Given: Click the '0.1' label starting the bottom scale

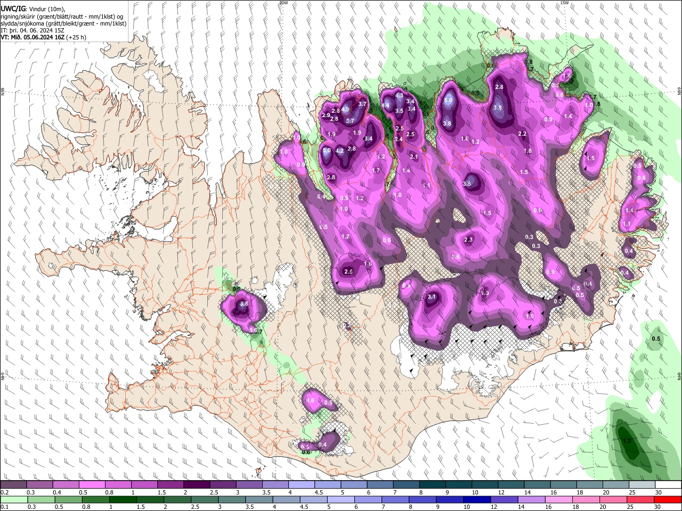Looking at the screenshot, I should pos(4,507).
